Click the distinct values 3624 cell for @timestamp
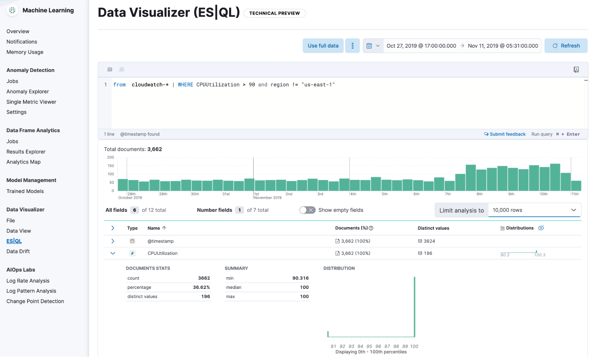 tap(426, 241)
